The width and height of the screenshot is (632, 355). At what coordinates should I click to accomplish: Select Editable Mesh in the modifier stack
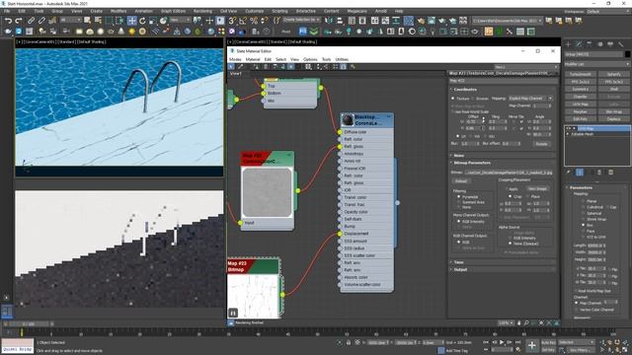[x=583, y=134]
